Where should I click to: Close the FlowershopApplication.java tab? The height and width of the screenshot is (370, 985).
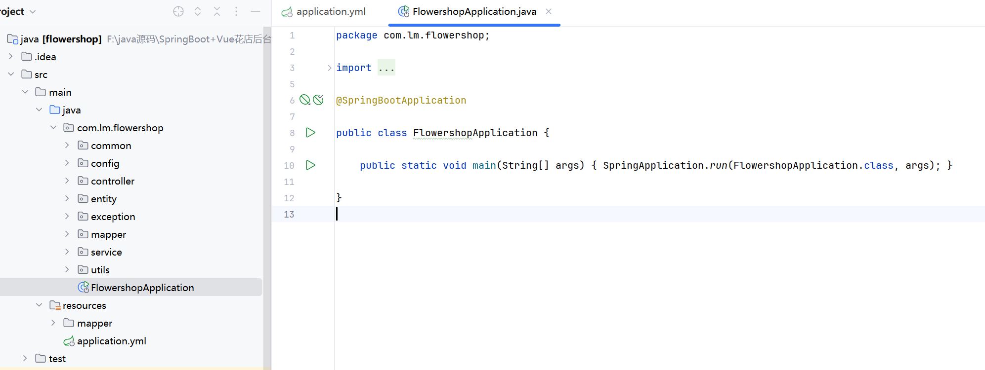coord(549,11)
